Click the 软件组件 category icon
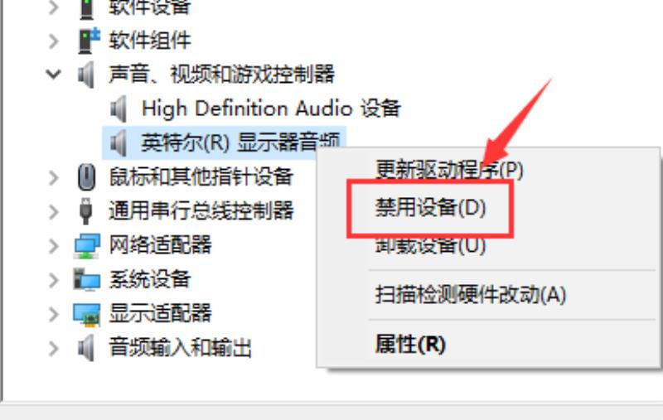Screen dimensions: 663x420 tap(90, 41)
